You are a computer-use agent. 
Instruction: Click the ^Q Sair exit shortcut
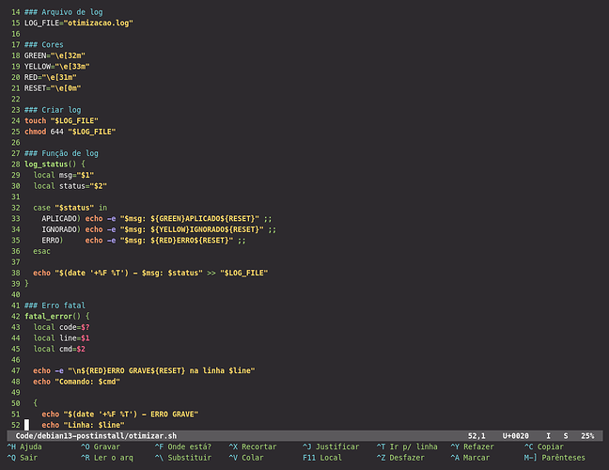point(23,458)
